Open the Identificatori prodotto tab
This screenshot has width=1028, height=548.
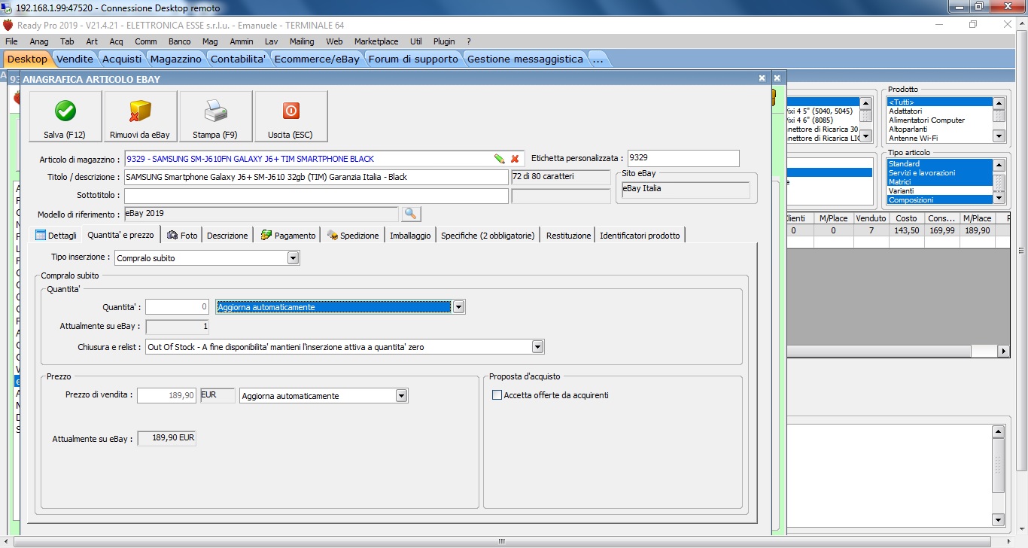[x=640, y=235]
